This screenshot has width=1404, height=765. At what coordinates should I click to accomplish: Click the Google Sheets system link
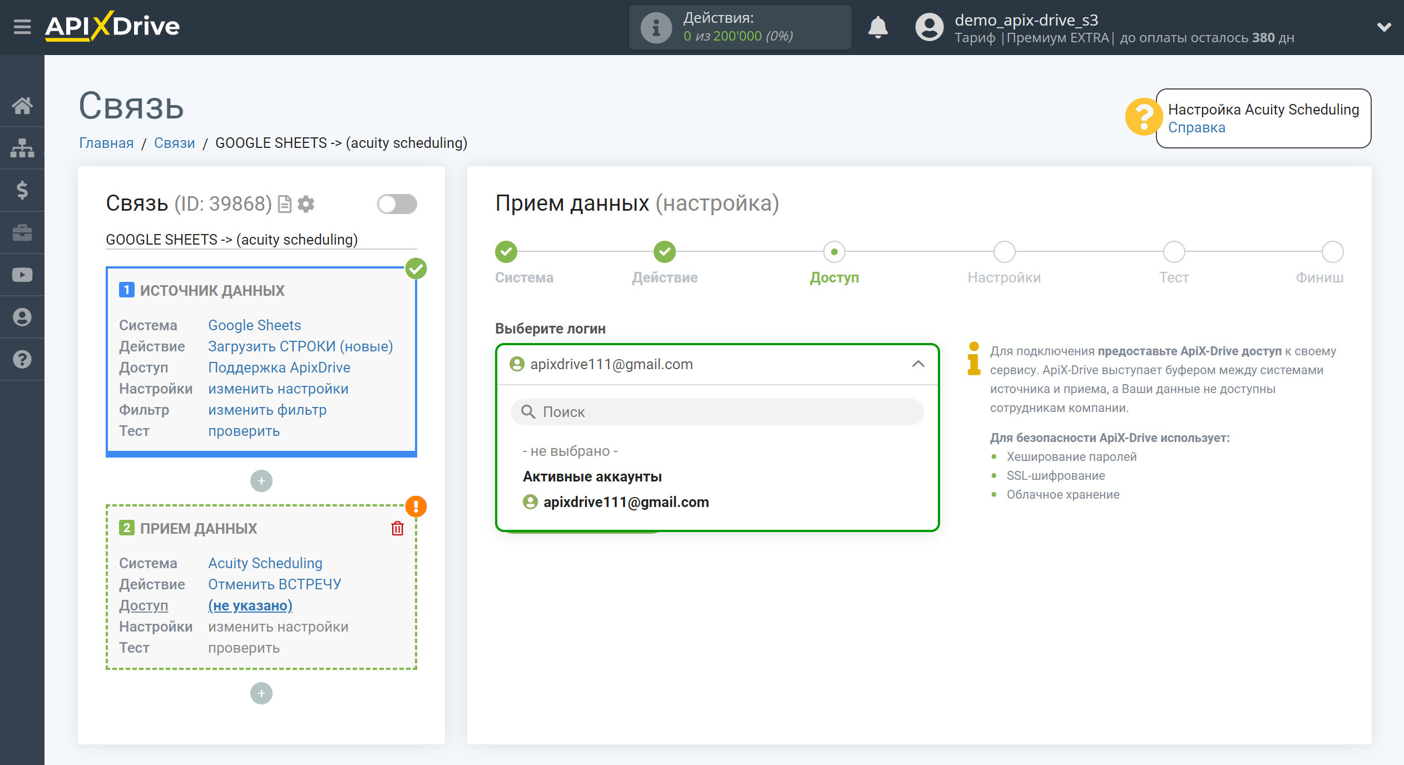[254, 325]
